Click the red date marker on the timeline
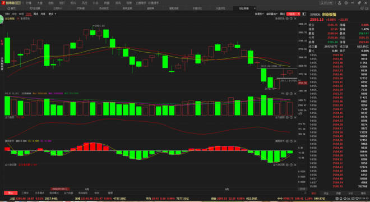Viewport: 370px width, 202px height. point(59,189)
